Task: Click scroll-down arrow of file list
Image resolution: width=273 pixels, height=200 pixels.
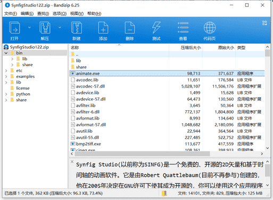Action: pyautogui.click(x=267, y=148)
